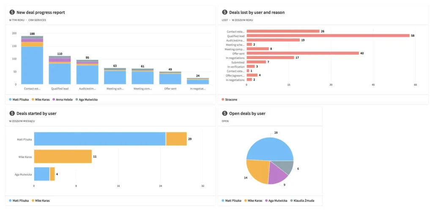This screenshot has width=433, height=210.
Task: Toggle Stracone legend item in lost deals chart
Action: click(x=231, y=100)
